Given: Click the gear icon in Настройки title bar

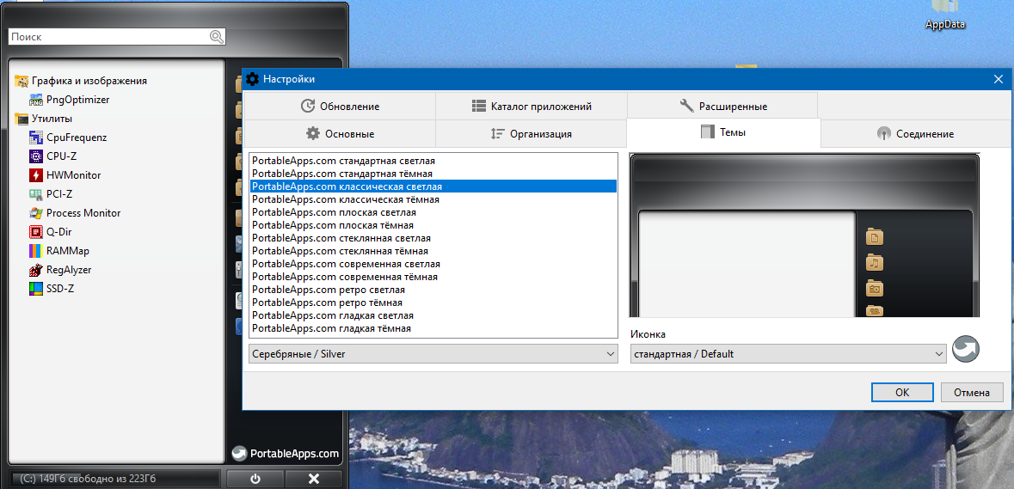Looking at the screenshot, I should [253, 79].
